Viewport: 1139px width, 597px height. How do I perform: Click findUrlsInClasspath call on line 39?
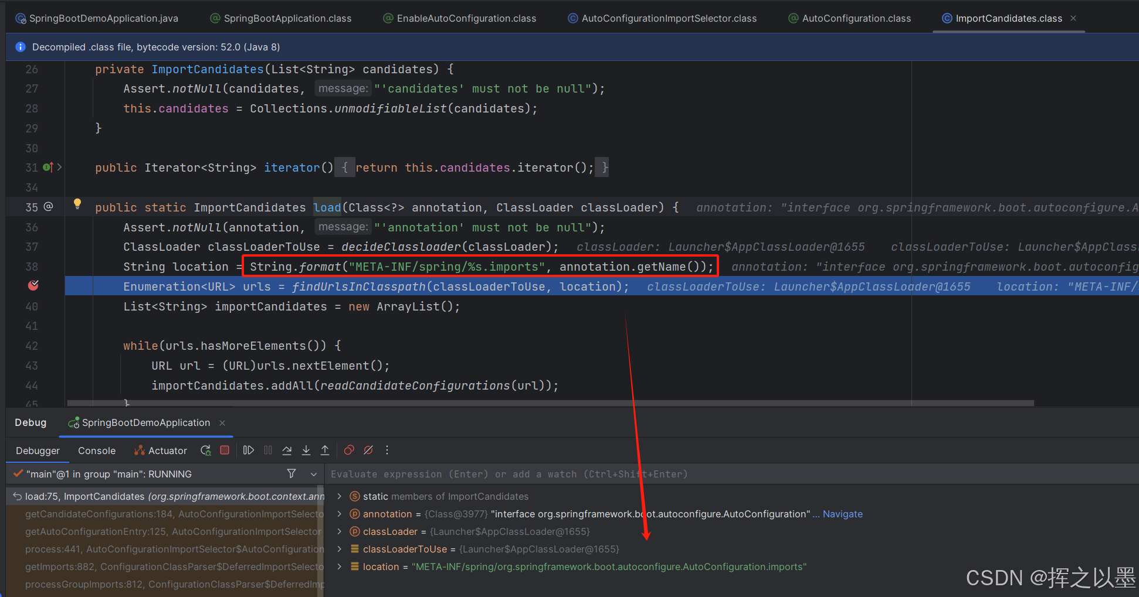coord(359,286)
